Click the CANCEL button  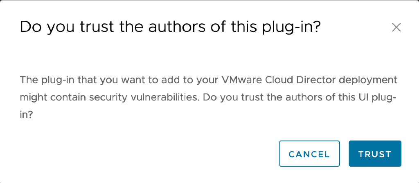click(x=309, y=154)
